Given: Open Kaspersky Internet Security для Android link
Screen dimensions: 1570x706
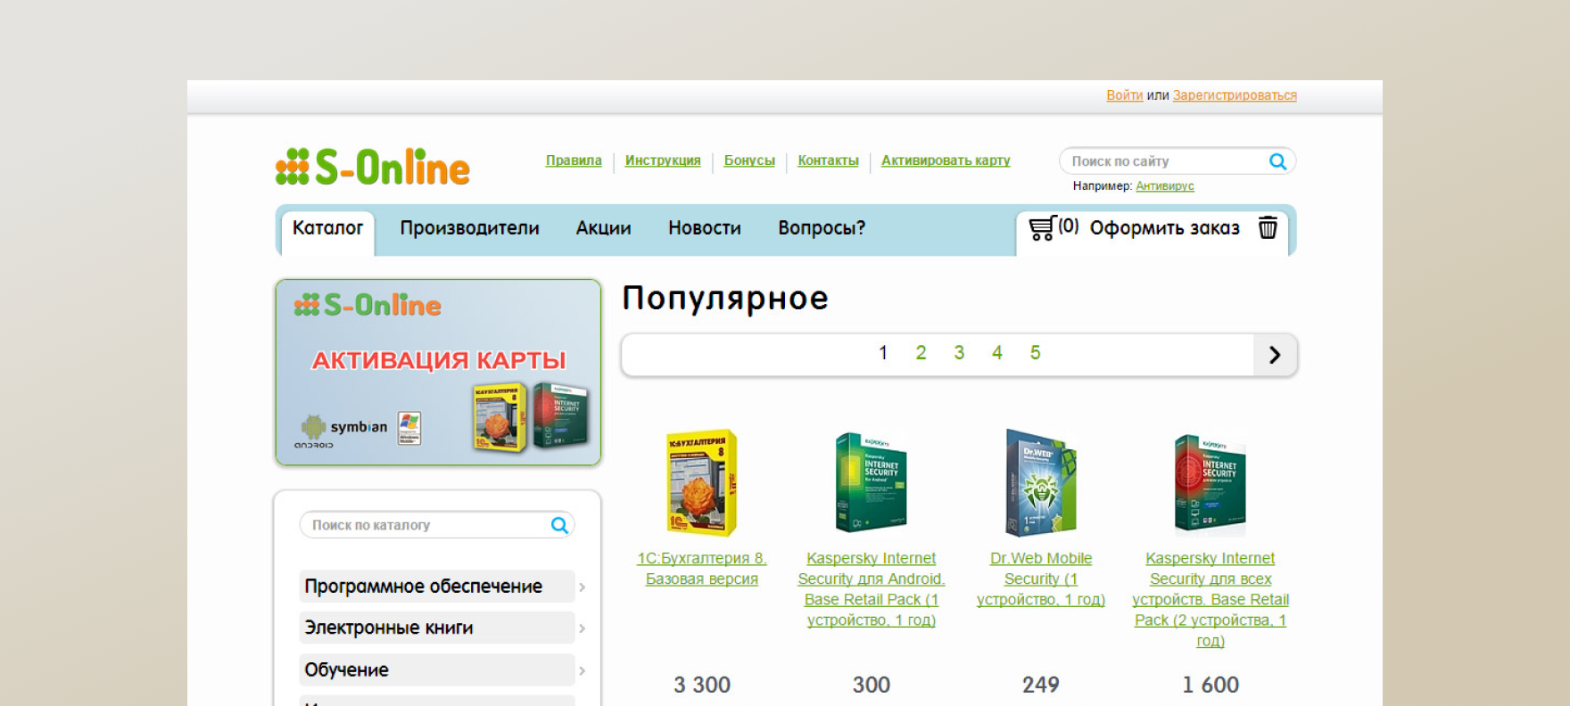Looking at the screenshot, I should (x=872, y=589).
